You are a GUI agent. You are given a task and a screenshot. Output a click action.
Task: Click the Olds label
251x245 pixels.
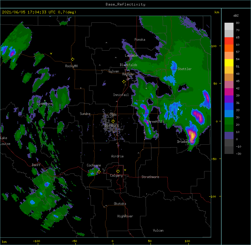113,115
